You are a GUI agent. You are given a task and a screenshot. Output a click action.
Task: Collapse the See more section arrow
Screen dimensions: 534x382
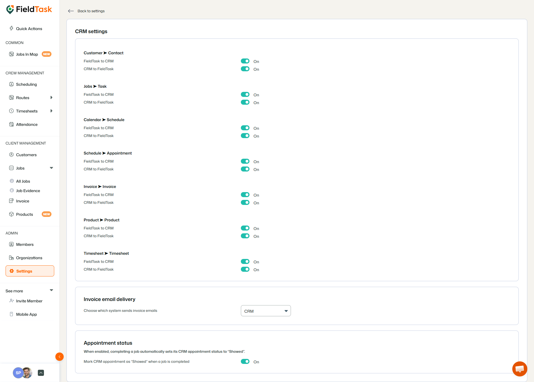(51, 290)
